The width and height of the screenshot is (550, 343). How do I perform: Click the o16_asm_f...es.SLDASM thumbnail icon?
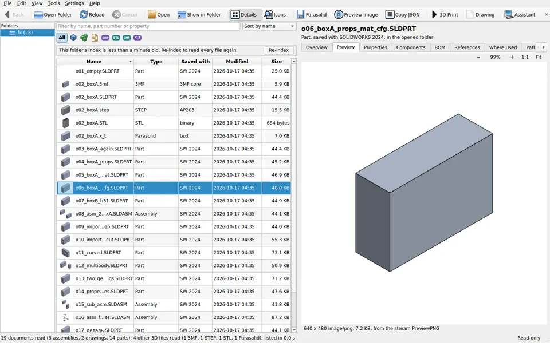(x=65, y=317)
